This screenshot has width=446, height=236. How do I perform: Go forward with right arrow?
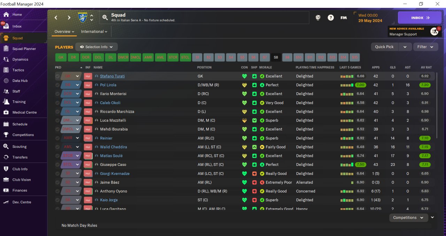(x=69, y=18)
